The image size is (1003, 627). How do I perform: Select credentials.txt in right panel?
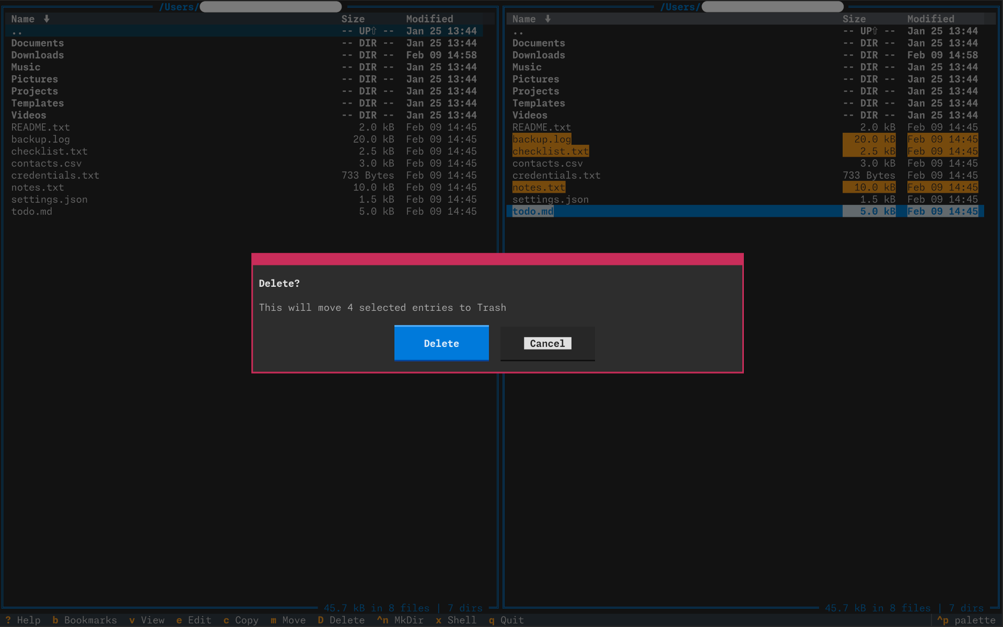[x=745, y=175]
